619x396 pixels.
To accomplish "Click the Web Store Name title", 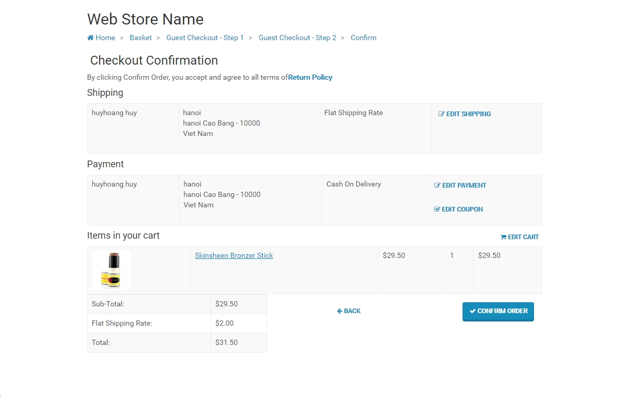I will click(x=145, y=19).
